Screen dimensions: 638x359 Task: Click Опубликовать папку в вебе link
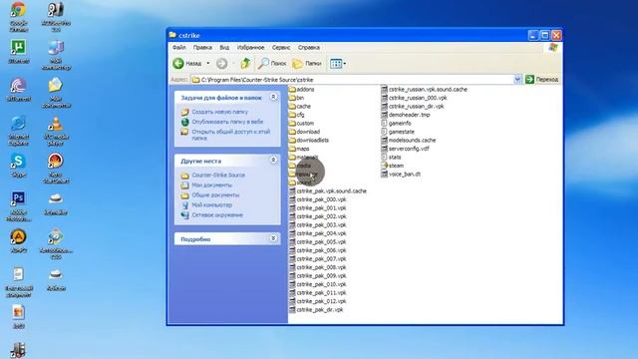(x=227, y=122)
